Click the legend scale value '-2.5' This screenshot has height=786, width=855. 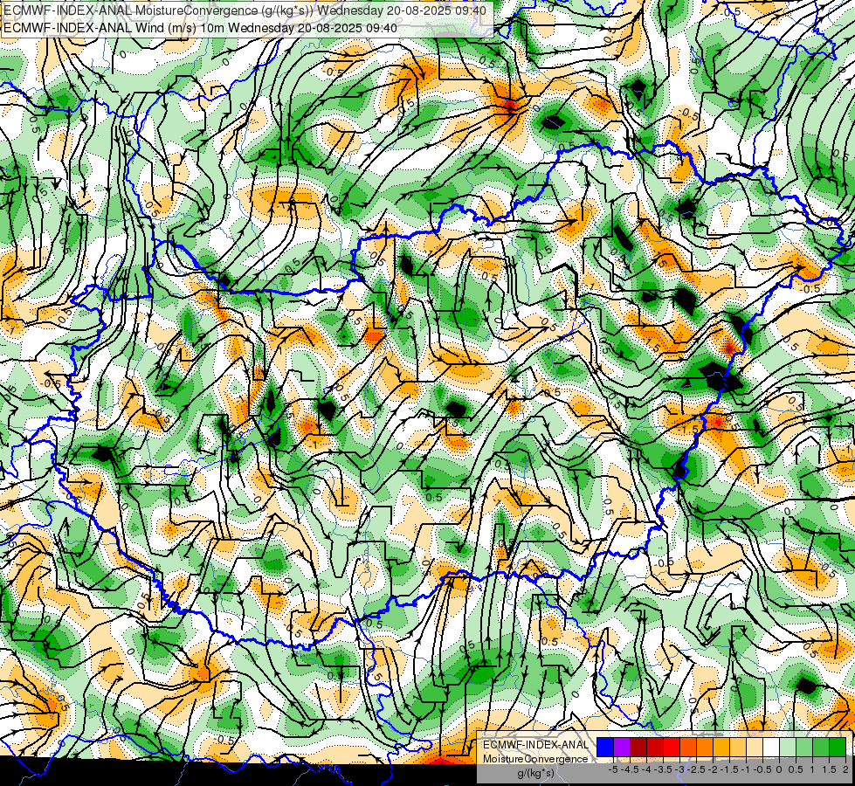[698, 769]
